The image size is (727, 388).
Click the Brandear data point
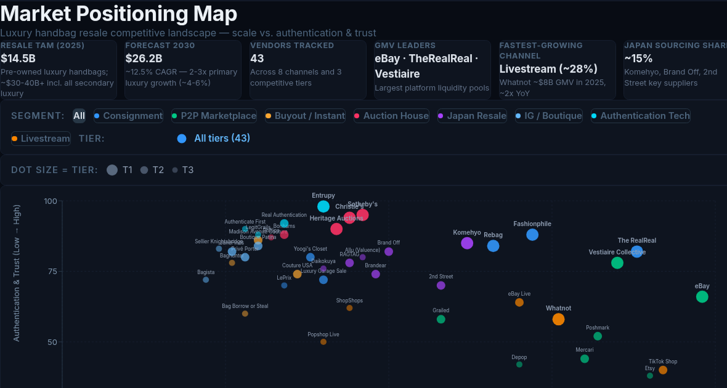coord(376,274)
